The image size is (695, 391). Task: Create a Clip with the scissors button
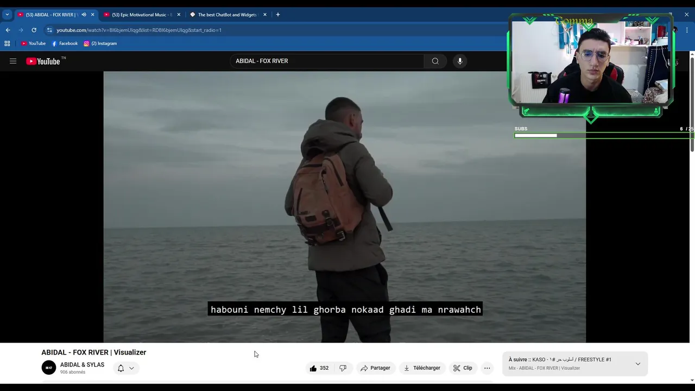(x=463, y=368)
